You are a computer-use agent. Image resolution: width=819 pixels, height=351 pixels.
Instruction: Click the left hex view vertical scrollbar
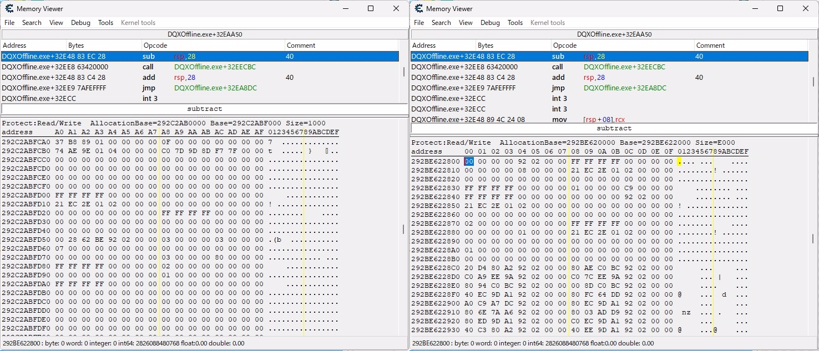pos(404,230)
